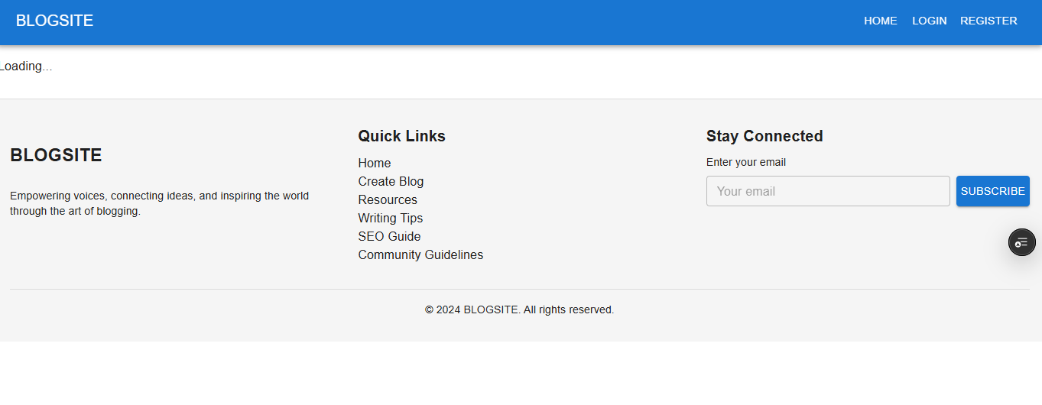Click the 'Enter your email' label
This screenshot has height=405, width=1042.
pos(745,162)
